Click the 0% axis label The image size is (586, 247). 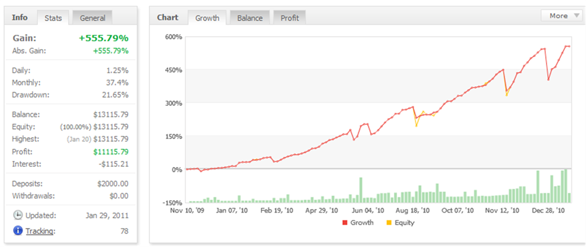click(x=176, y=169)
